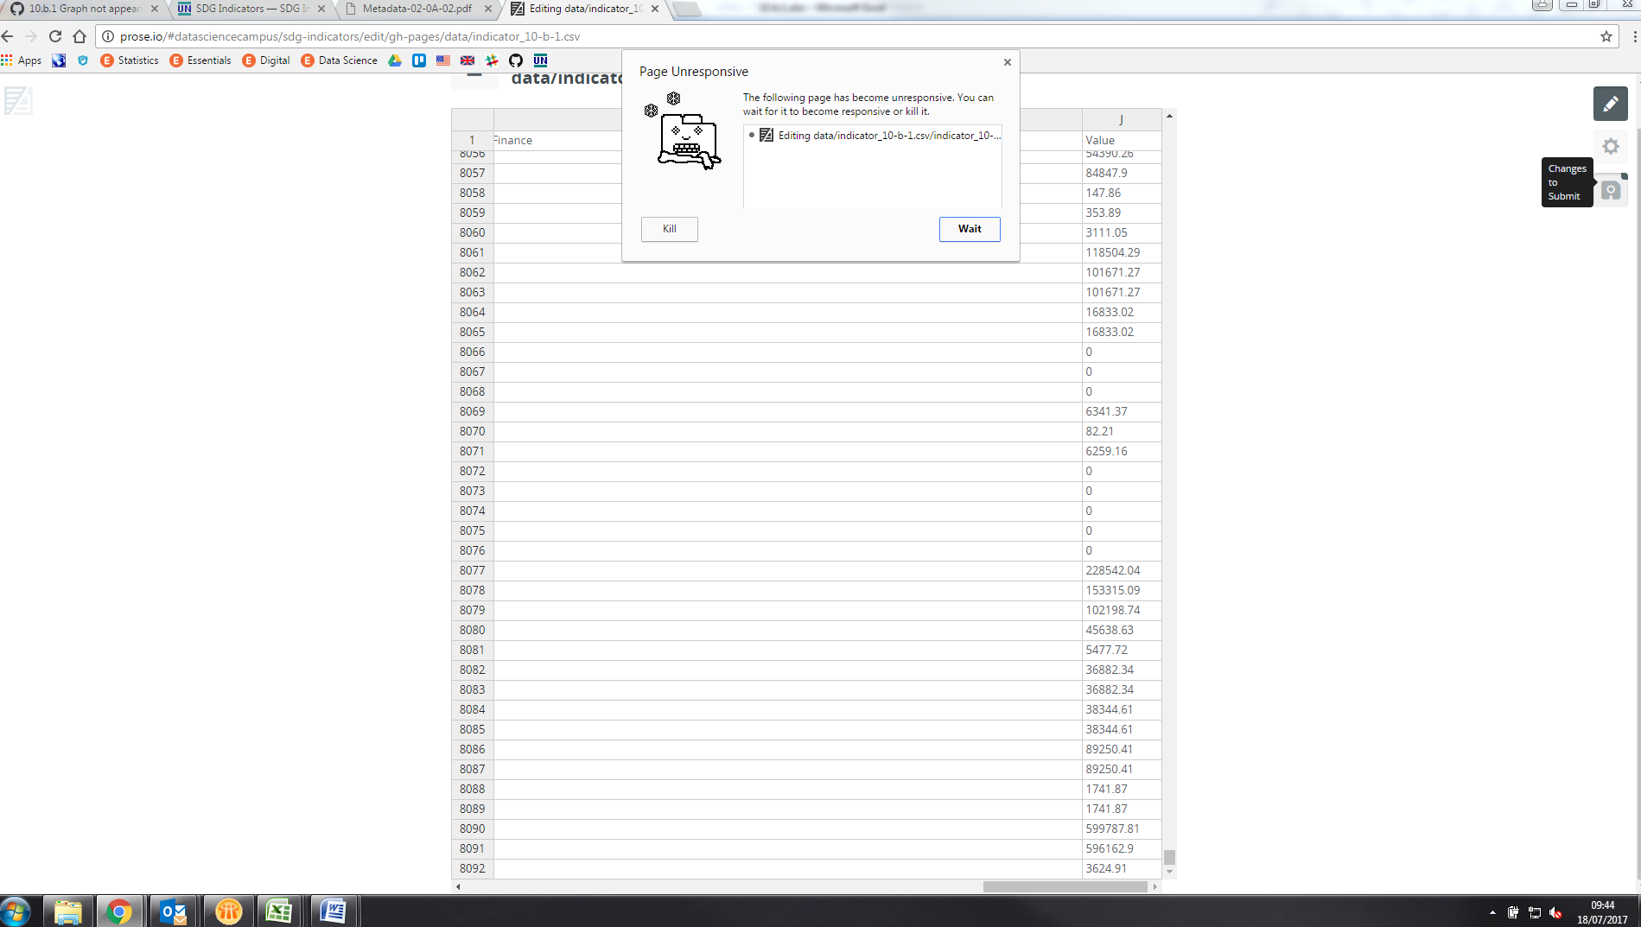Viewport: 1641px width, 927px height.
Task: Open the Prose settings gear
Action: 1610,146
